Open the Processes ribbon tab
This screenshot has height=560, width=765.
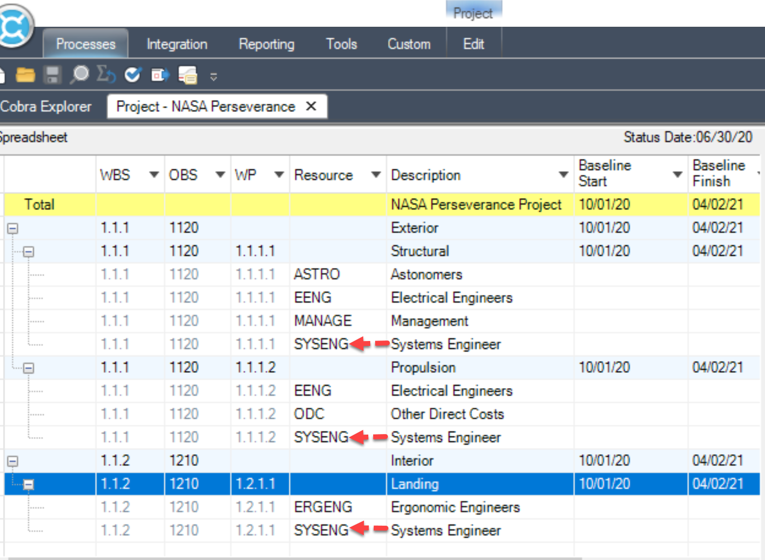pyautogui.click(x=86, y=44)
